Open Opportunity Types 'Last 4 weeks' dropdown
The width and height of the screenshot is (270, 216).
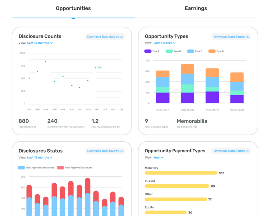(x=164, y=43)
